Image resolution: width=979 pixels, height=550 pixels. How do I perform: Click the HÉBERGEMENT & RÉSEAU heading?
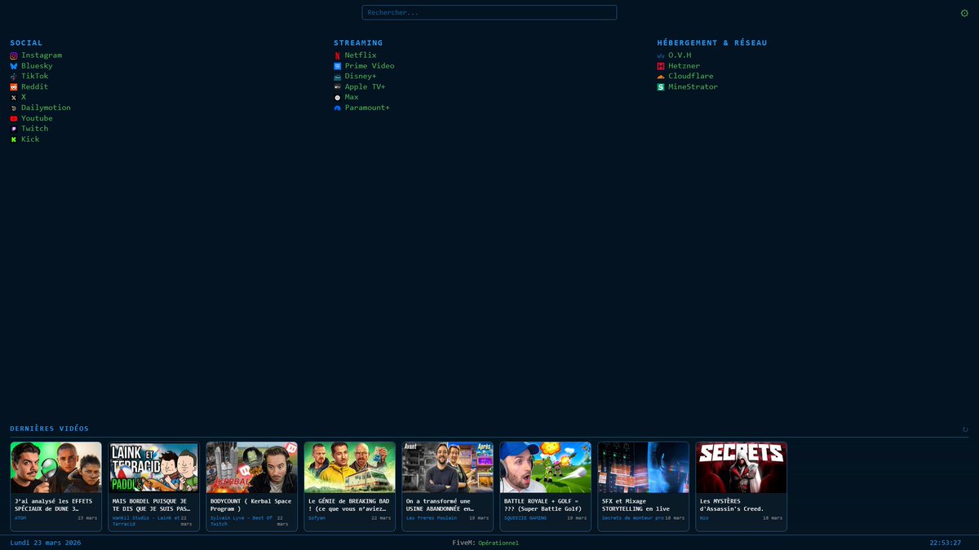712,43
